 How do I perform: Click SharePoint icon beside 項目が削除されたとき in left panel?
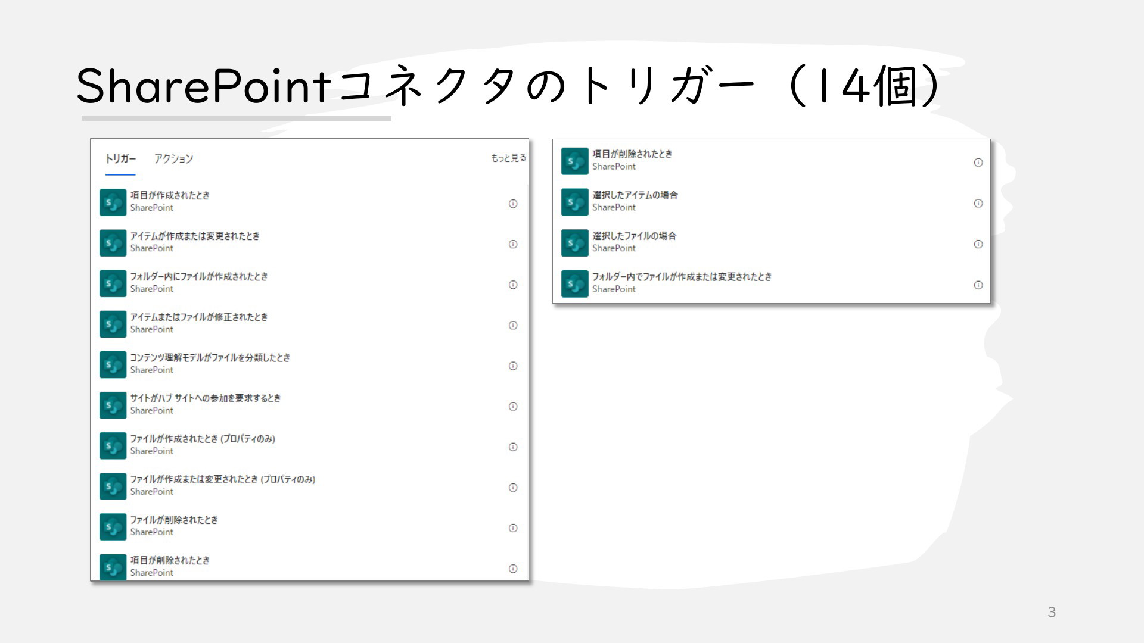pos(113,567)
